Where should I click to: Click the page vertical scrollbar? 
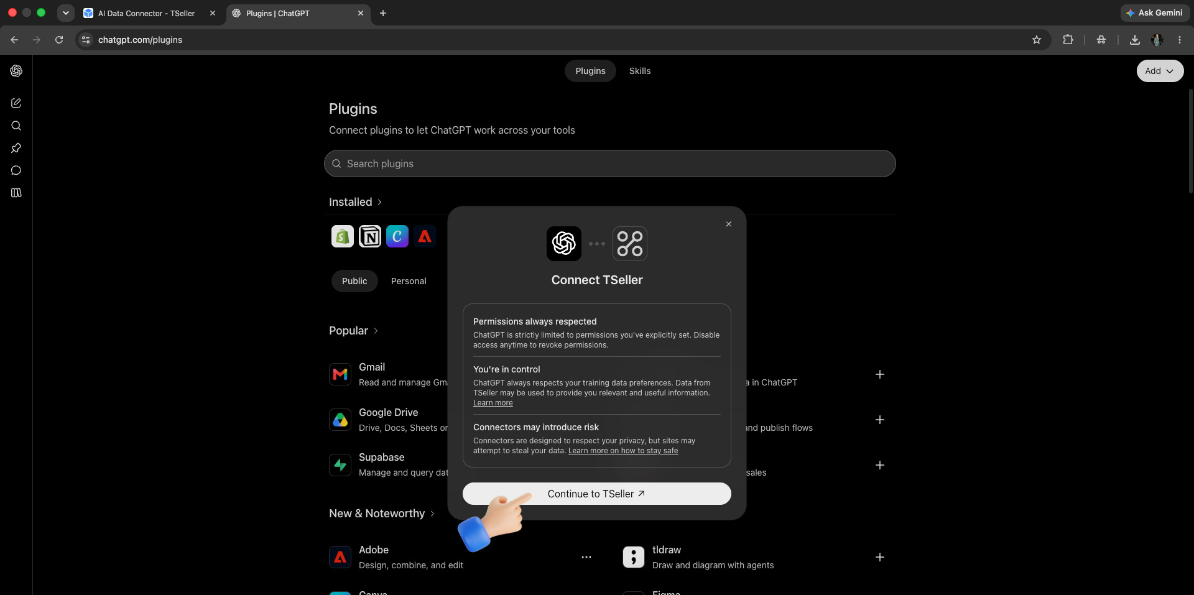click(x=1190, y=142)
